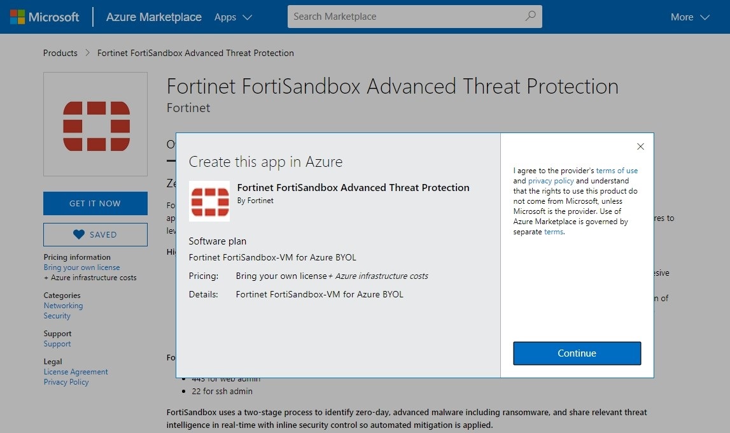This screenshot has height=433, width=730.
Task: View the License Agreement
Action: 75,371
